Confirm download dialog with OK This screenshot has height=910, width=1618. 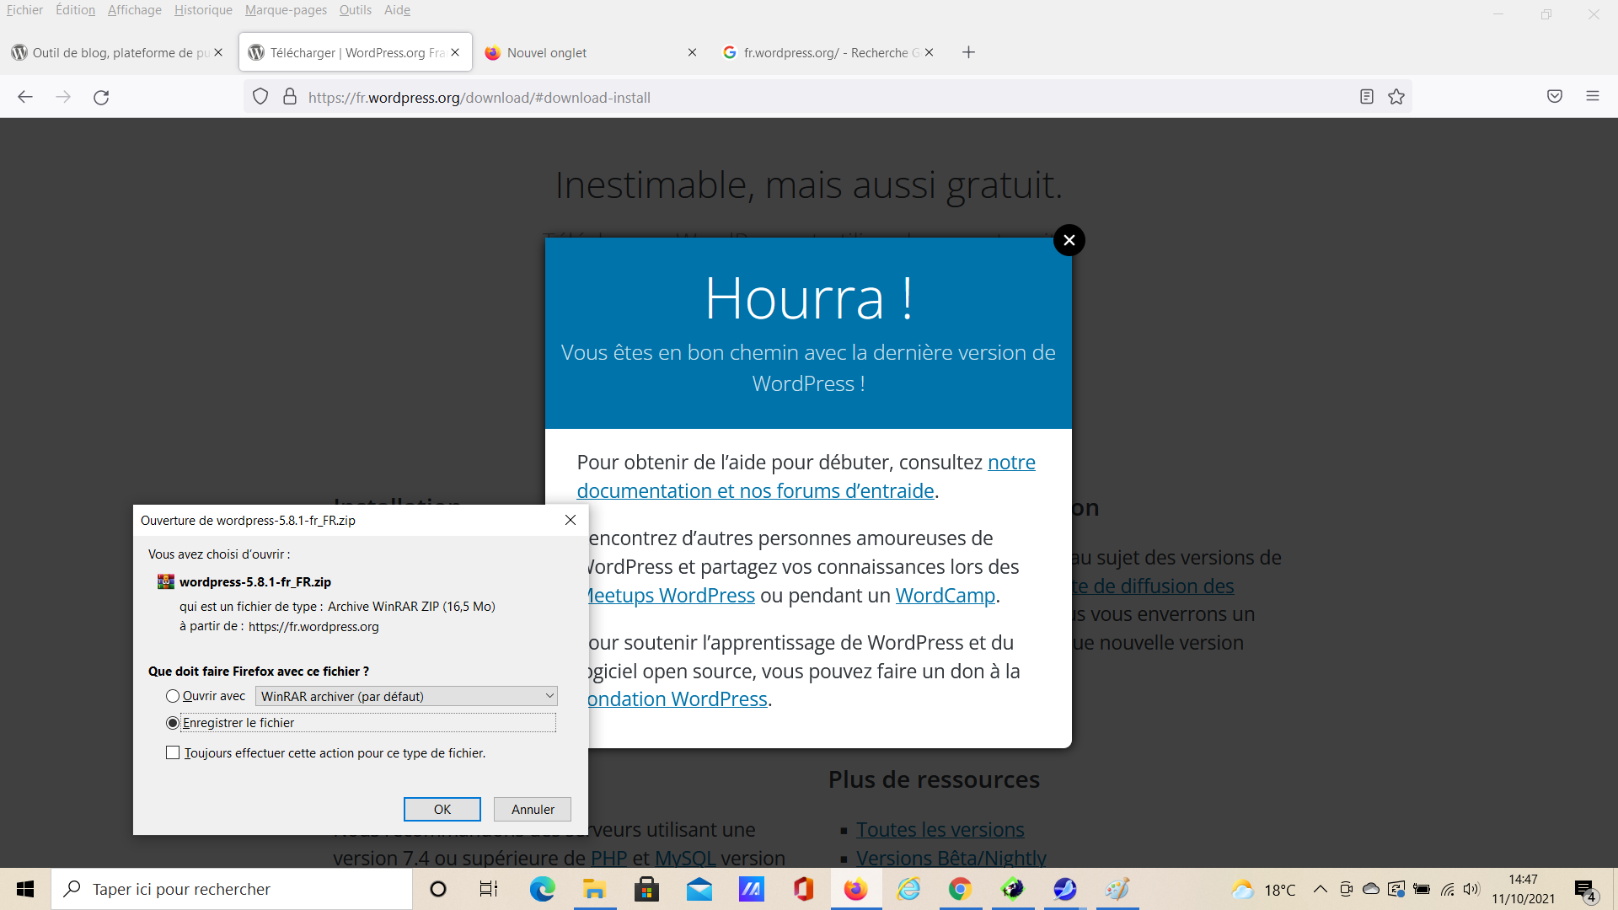[x=442, y=809]
